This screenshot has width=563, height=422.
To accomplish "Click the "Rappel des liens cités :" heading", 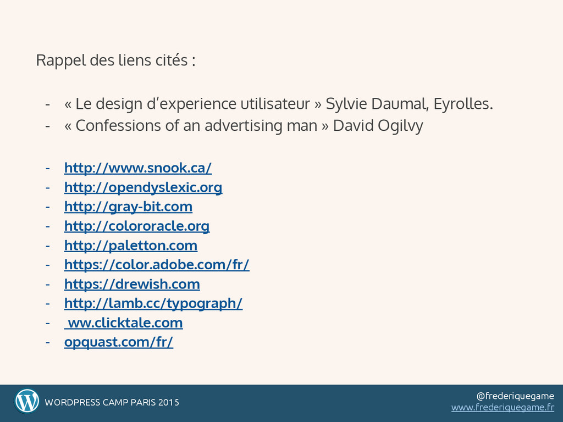I will tap(115, 60).
